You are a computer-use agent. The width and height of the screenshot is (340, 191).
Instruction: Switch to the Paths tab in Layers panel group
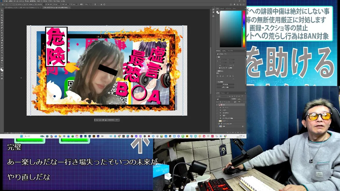[x=228, y=93]
